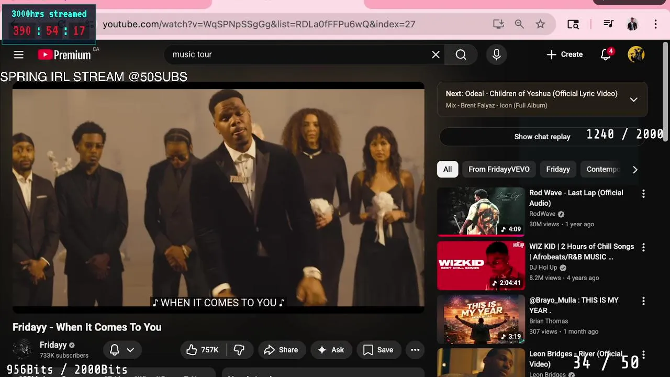This screenshot has height=377, width=670.
Task: Save the video to playlist
Action: (x=378, y=350)
